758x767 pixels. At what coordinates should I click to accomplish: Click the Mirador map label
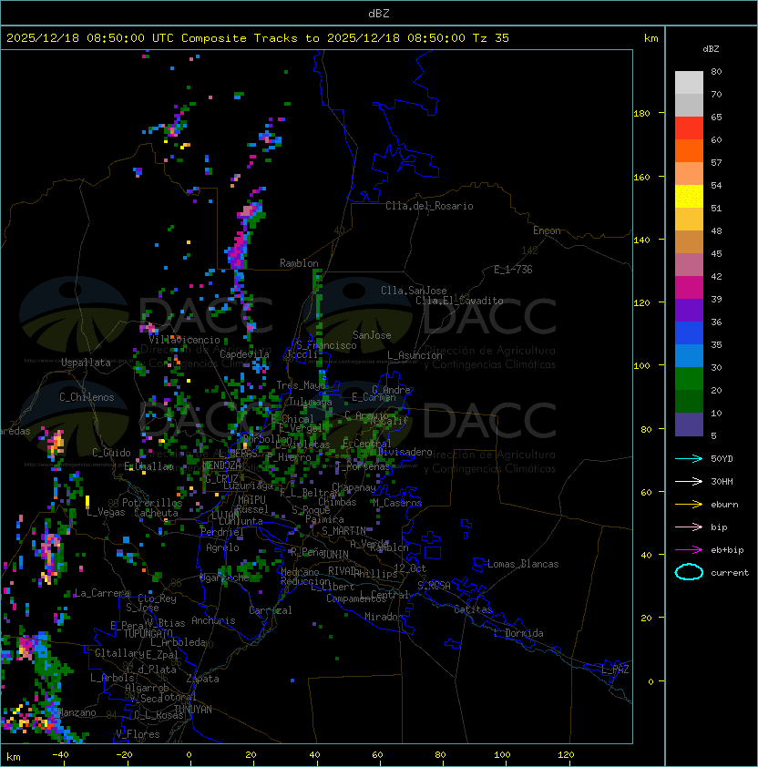(x=384, y=617)
